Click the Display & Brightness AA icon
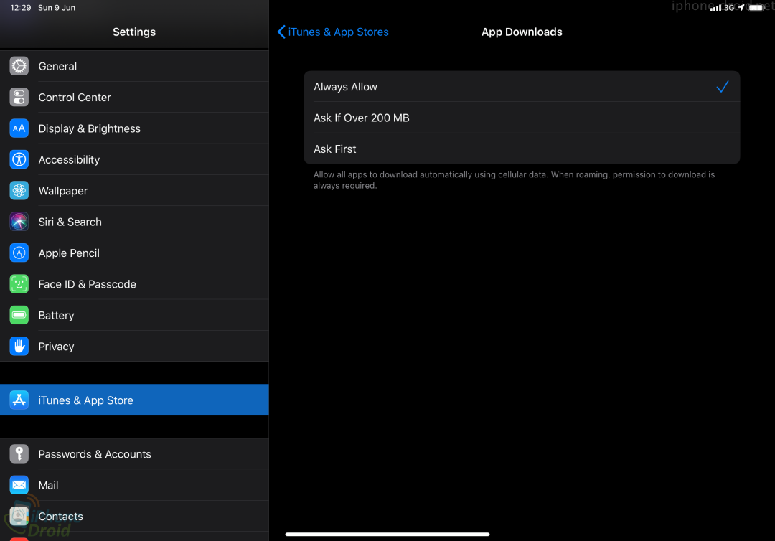Screen dimensions: 775x541 [19, 128]
